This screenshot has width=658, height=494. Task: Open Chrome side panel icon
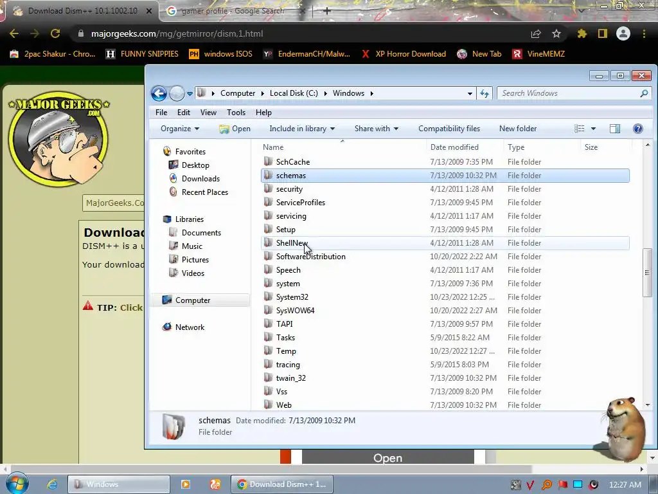coord(602,33)
